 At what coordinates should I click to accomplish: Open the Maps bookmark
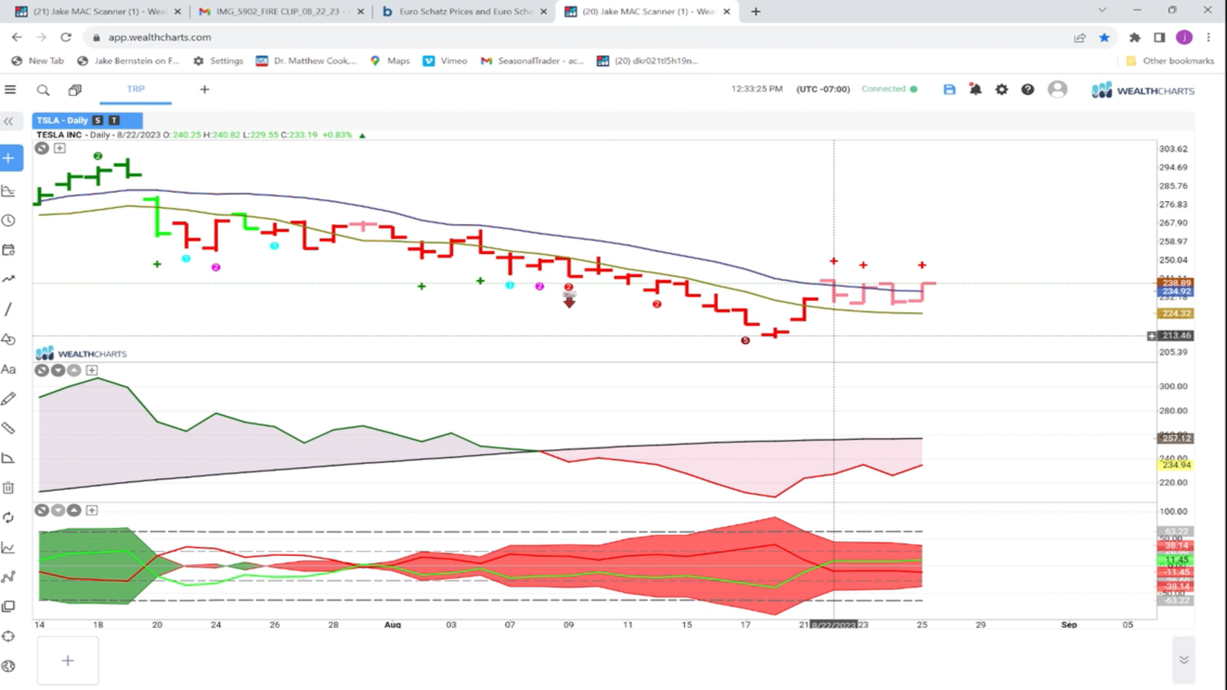coord(390,61)
